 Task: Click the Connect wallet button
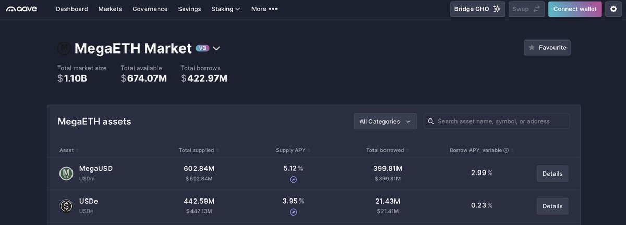(575, 9)
